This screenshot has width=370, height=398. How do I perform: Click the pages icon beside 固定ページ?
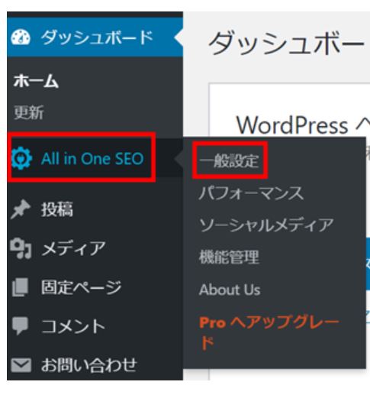click(x=21, y=287)
